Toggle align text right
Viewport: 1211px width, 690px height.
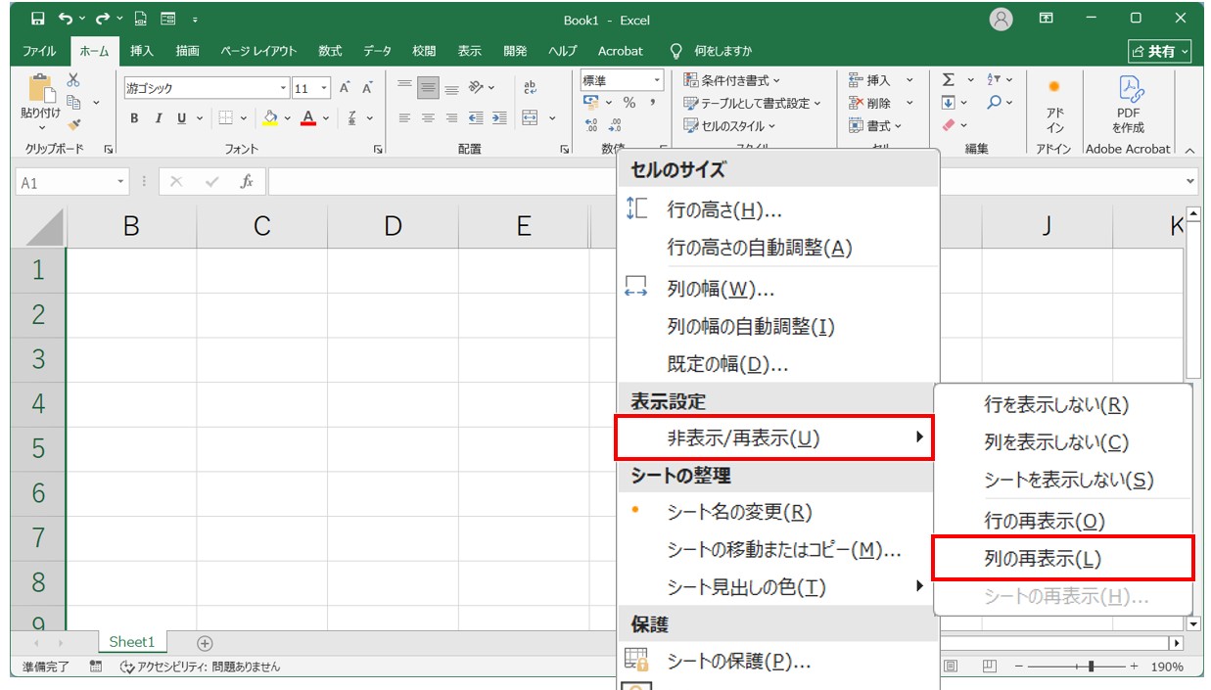click(451, 118)
